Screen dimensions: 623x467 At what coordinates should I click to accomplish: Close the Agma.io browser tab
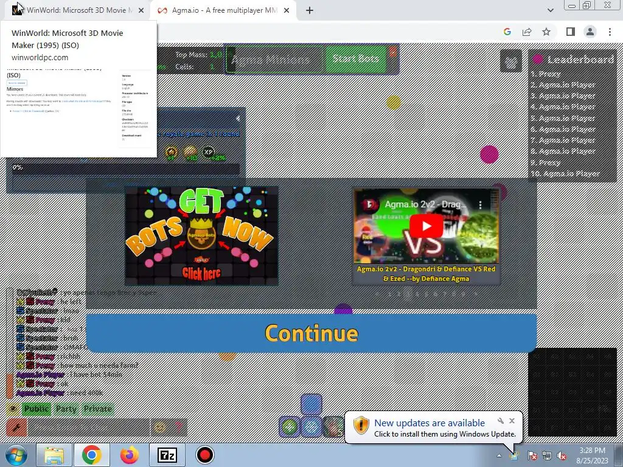pyautogui.click(x=287, y=10)
